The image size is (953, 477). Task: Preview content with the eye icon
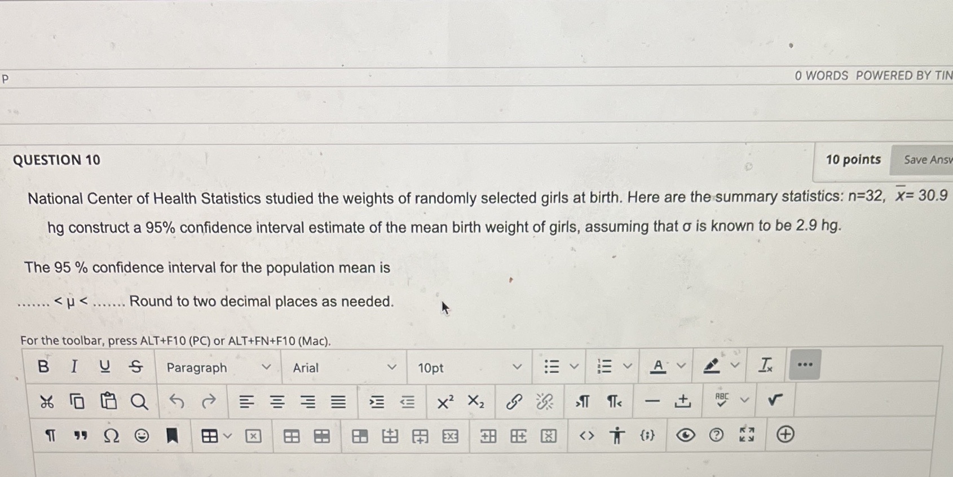click(685, 435)
